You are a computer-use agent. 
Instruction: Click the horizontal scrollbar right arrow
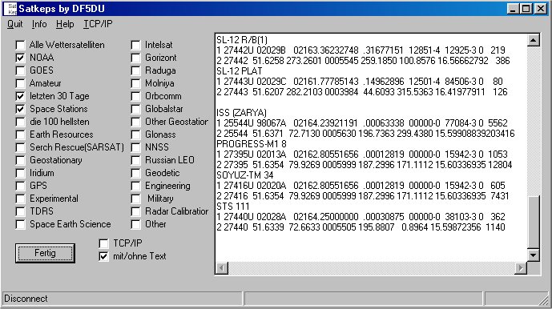(521, 268)
